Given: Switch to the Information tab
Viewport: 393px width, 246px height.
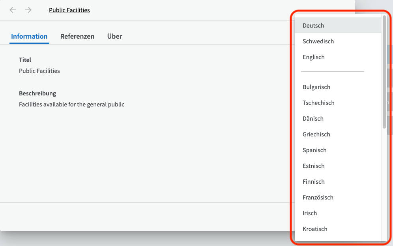Looking at the screenshot, I should tap(29, 36).
